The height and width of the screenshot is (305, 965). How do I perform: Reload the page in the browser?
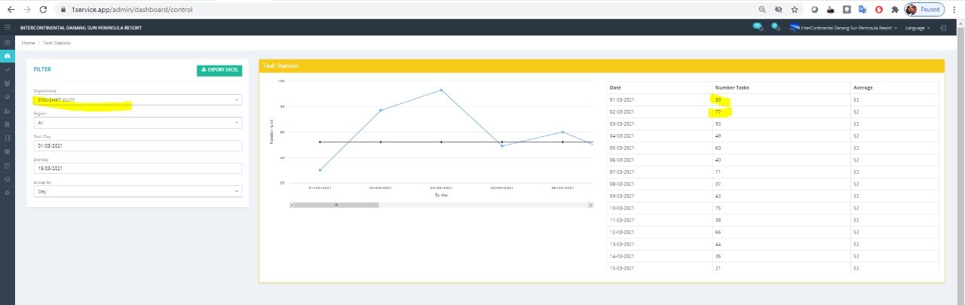[43, 10]
